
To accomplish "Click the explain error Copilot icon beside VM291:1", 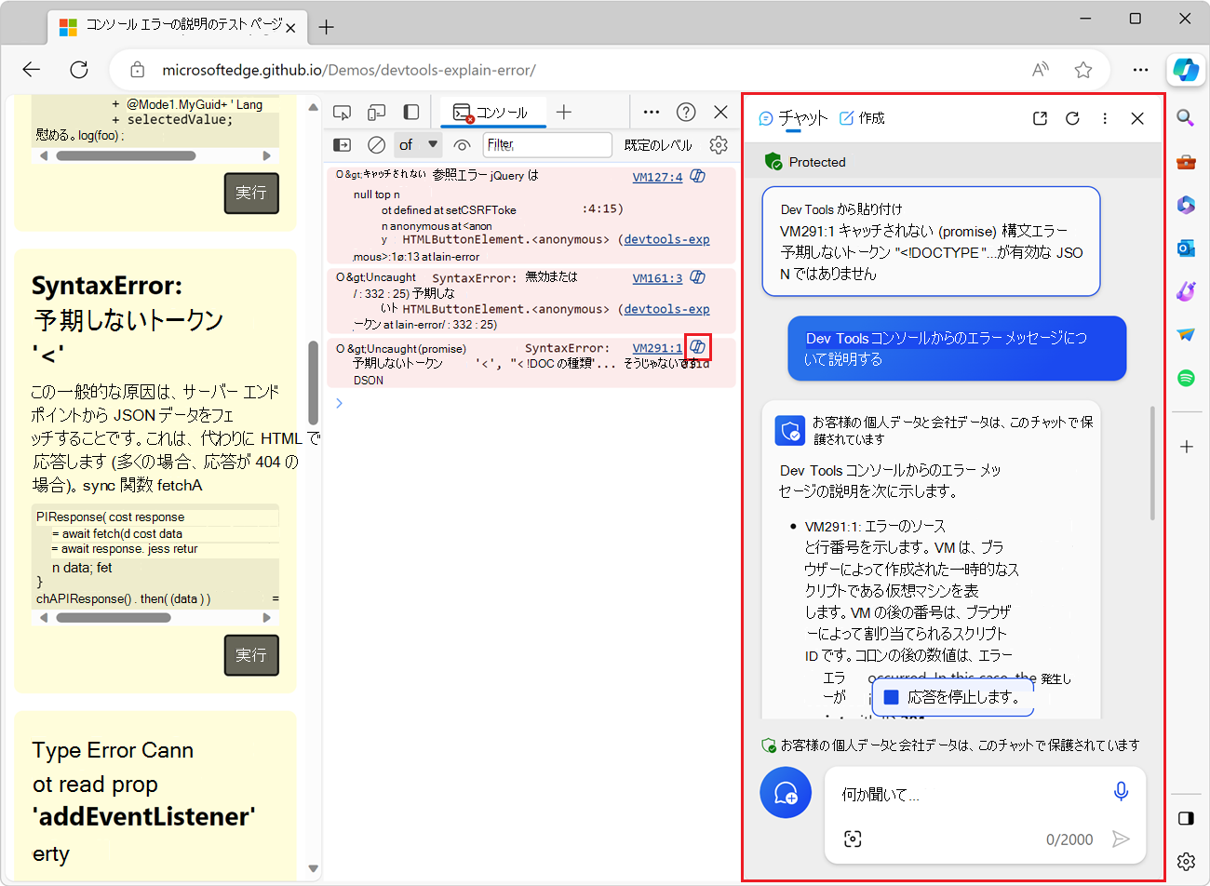I will pos(697,347).
